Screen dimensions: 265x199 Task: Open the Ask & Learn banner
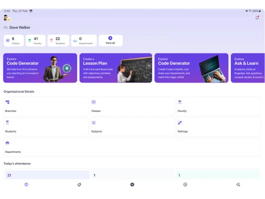pyautogui.click(x=248, y=68)
